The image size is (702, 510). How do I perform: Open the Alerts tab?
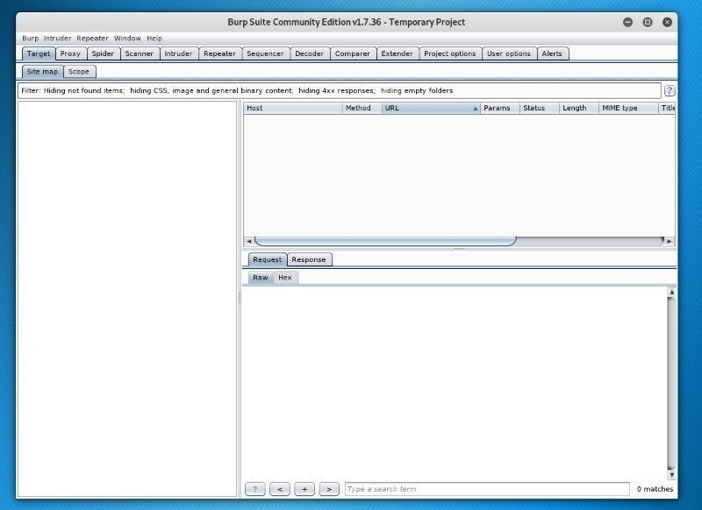(x=554, y=53)
